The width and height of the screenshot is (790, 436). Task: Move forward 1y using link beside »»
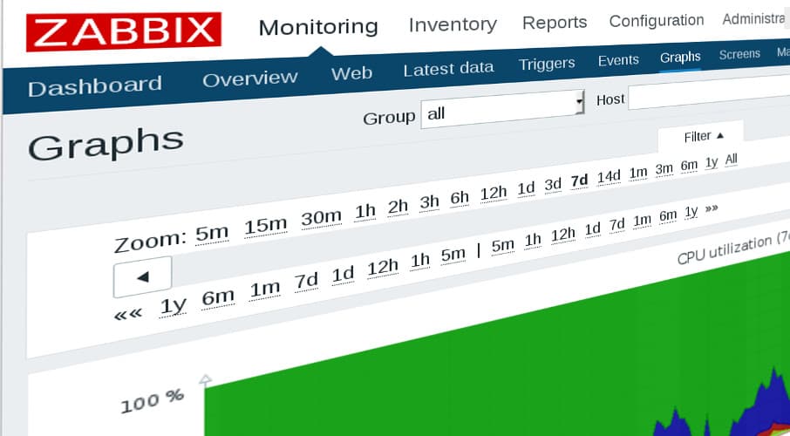click(691, 212)
